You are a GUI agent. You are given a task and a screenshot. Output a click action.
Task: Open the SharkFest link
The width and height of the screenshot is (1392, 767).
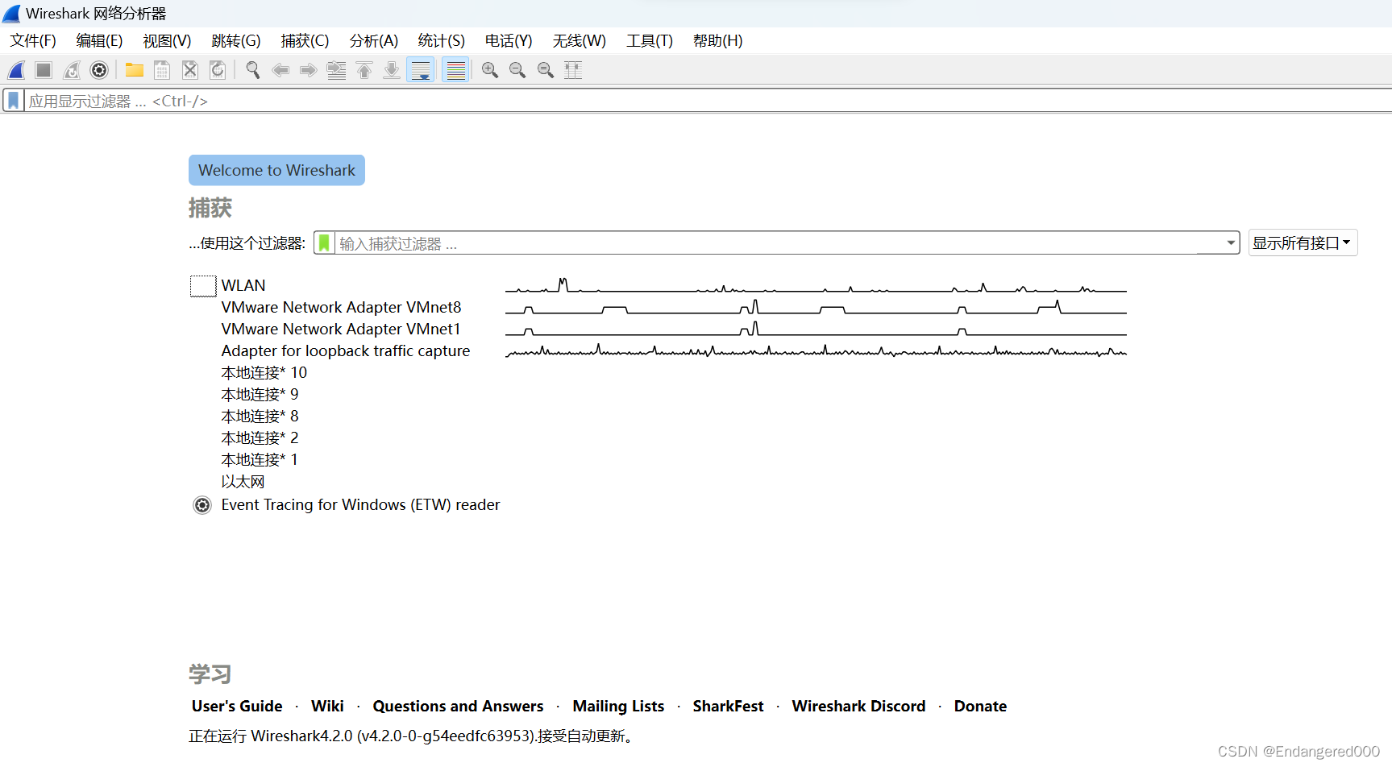[x=728, y=707]
